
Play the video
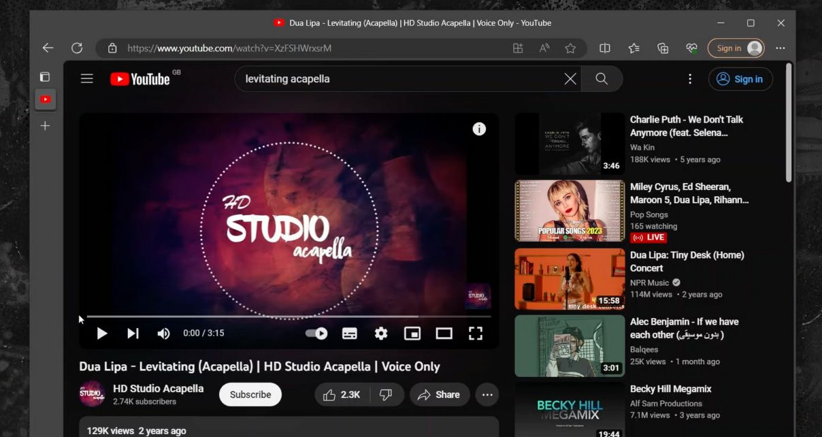(x=101, y=333)
